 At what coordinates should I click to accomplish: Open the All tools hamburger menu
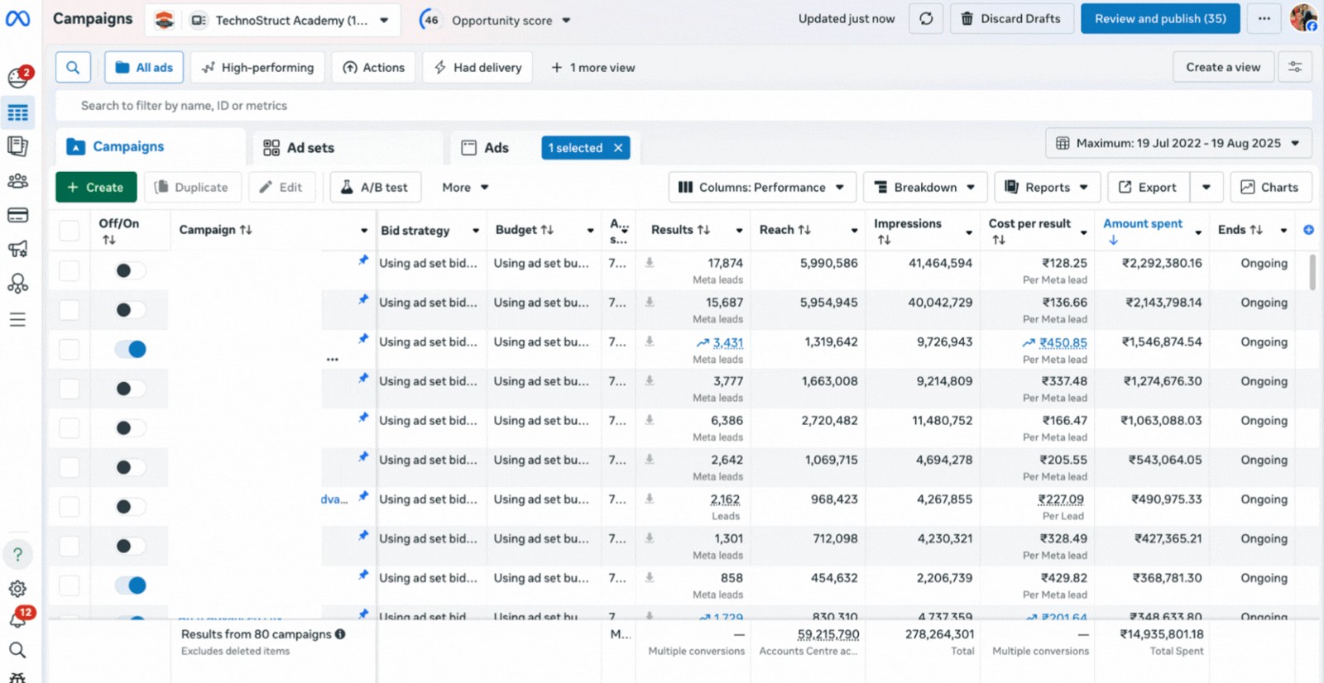click(17, 319)
